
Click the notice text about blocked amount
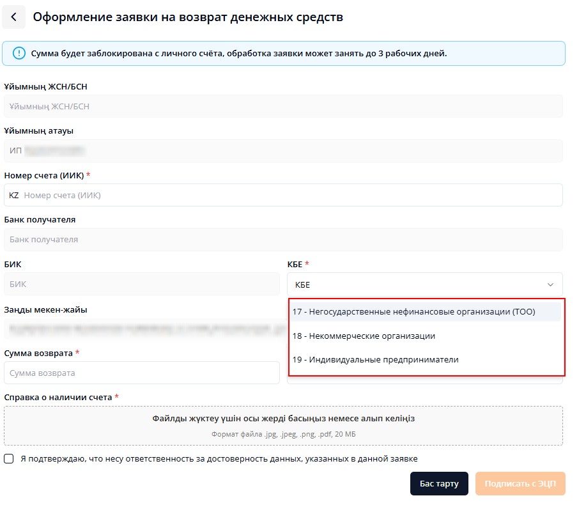pyautogui.click(x=239, y=54)
